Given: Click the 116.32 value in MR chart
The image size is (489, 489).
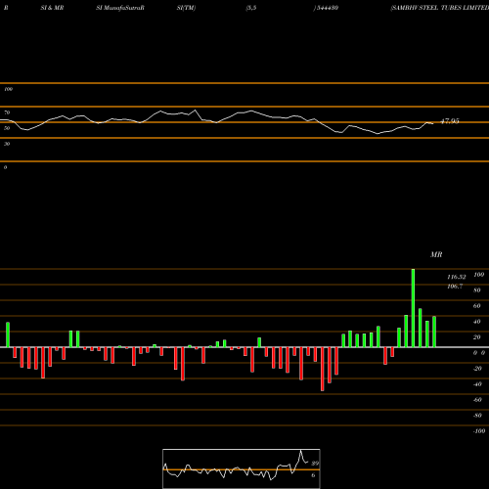Looking at the screenshot, I should tap(457, 277).
